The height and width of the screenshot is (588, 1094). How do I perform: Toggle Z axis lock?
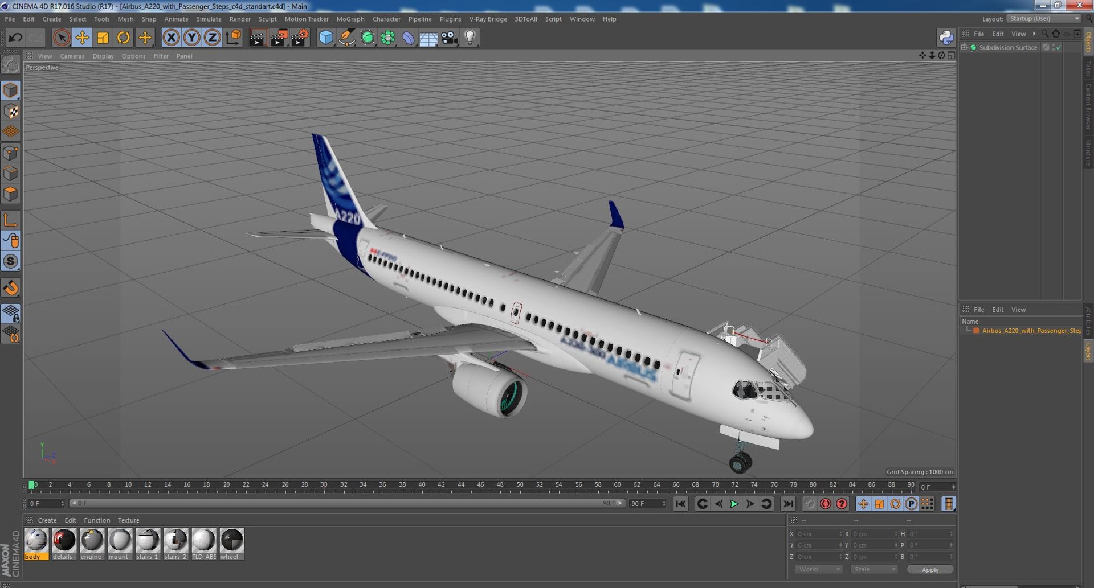tap(213, 38)
